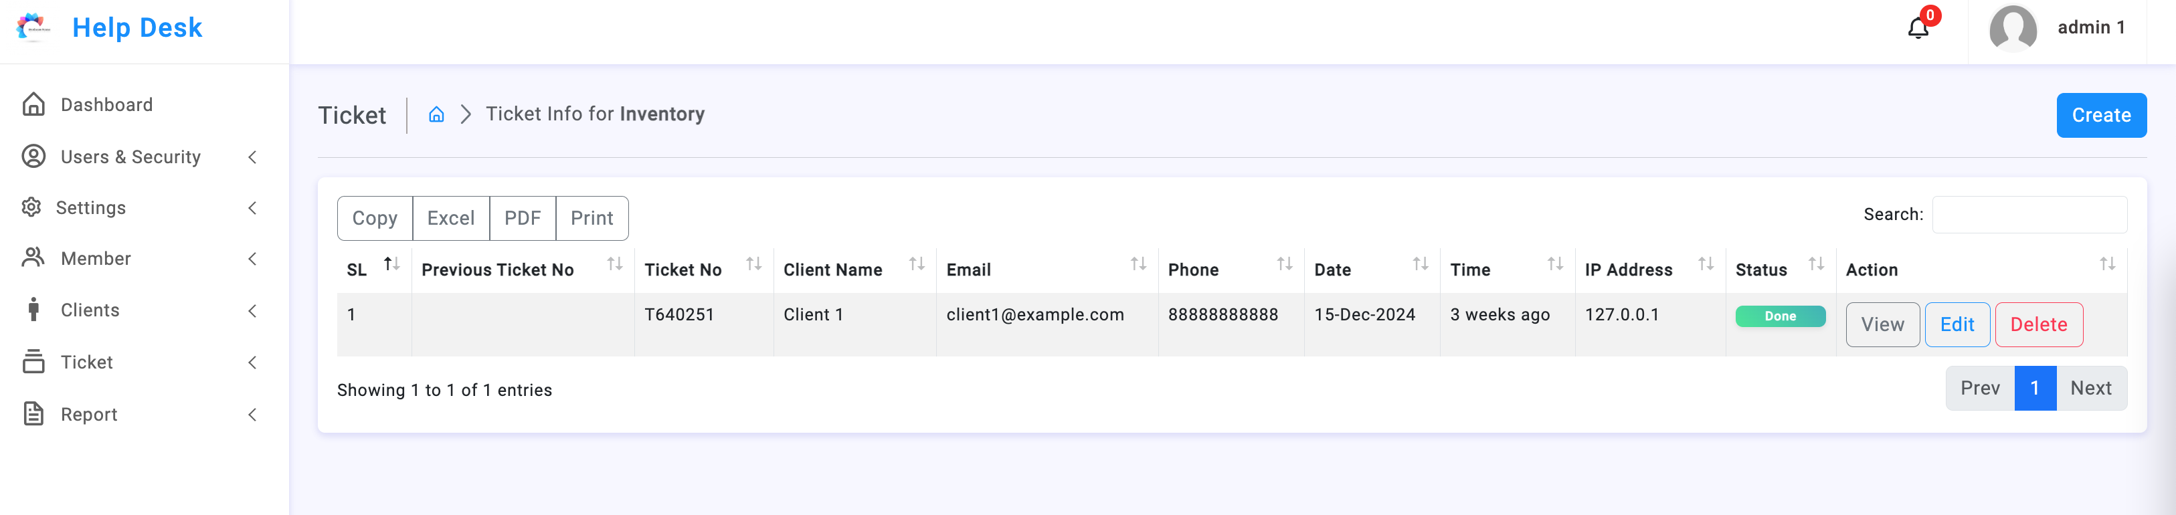This screenshot has height=515, width=2176.
Task: Sort by IP Address column arrows
Action: (x=1706, y=264)
